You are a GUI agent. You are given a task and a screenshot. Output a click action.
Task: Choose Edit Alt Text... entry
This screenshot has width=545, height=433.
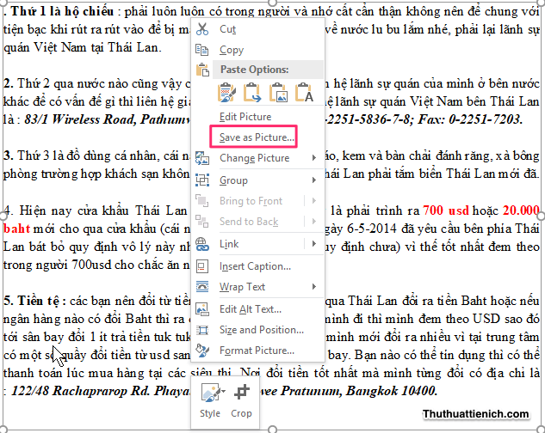point(251,309)
